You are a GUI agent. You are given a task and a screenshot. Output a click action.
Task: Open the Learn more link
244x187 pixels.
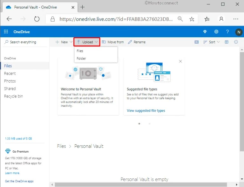12,173
